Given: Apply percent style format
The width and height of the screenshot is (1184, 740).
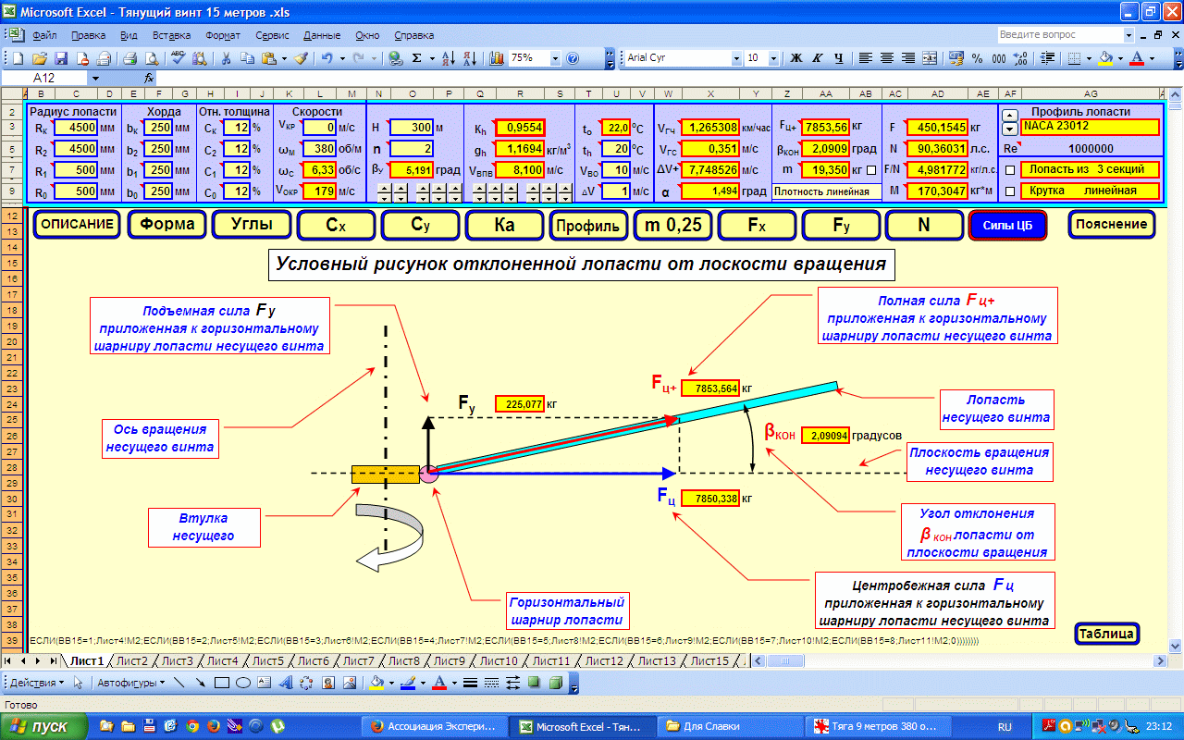Looking at the screenshot, I should [x=978, y=57].
